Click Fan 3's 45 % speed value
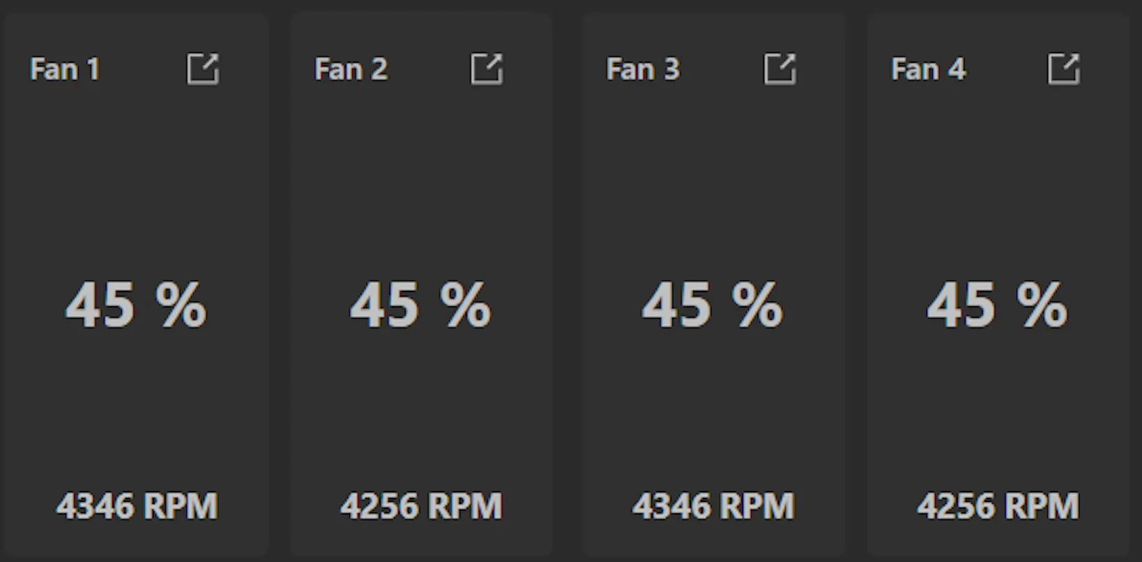This screenshot has height=562, width=1142. (713, 305)
